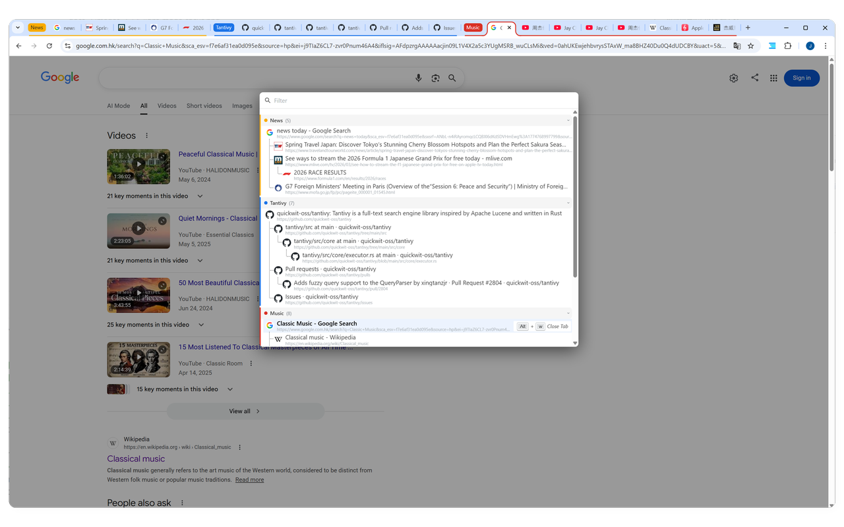
Task: Select the Images search filter
Action: [x=242, y=105]
